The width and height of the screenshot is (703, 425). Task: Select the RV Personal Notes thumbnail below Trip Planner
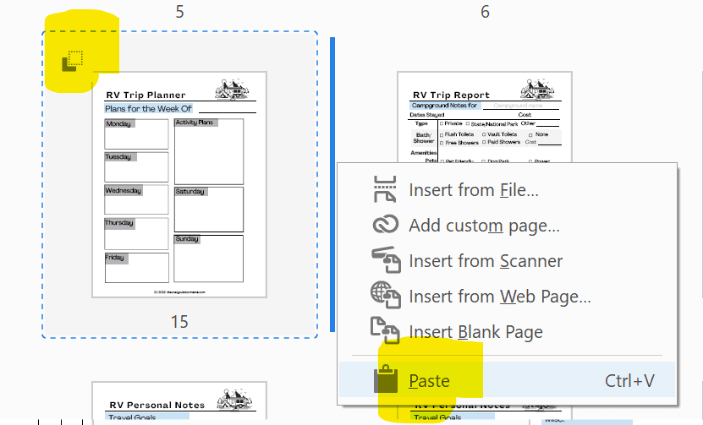[x=179, y=400]
